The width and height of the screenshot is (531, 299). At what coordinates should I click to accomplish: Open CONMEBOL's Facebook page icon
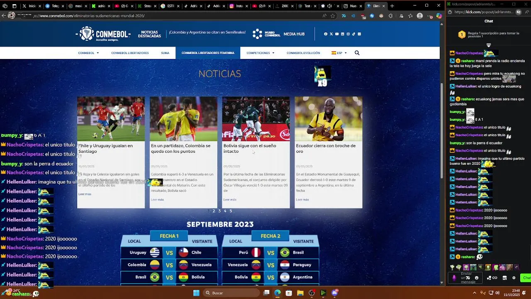pyautogui.click(x=326, y=34)
